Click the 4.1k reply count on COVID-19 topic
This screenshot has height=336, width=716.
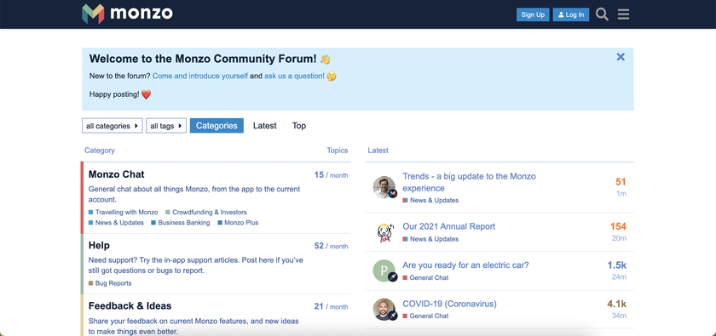click(x=617, y=304)
